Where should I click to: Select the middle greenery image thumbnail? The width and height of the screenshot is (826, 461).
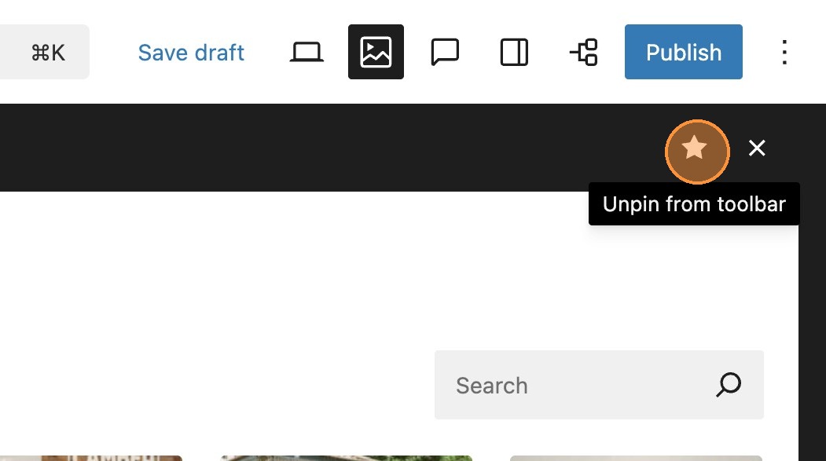point(346,457)
